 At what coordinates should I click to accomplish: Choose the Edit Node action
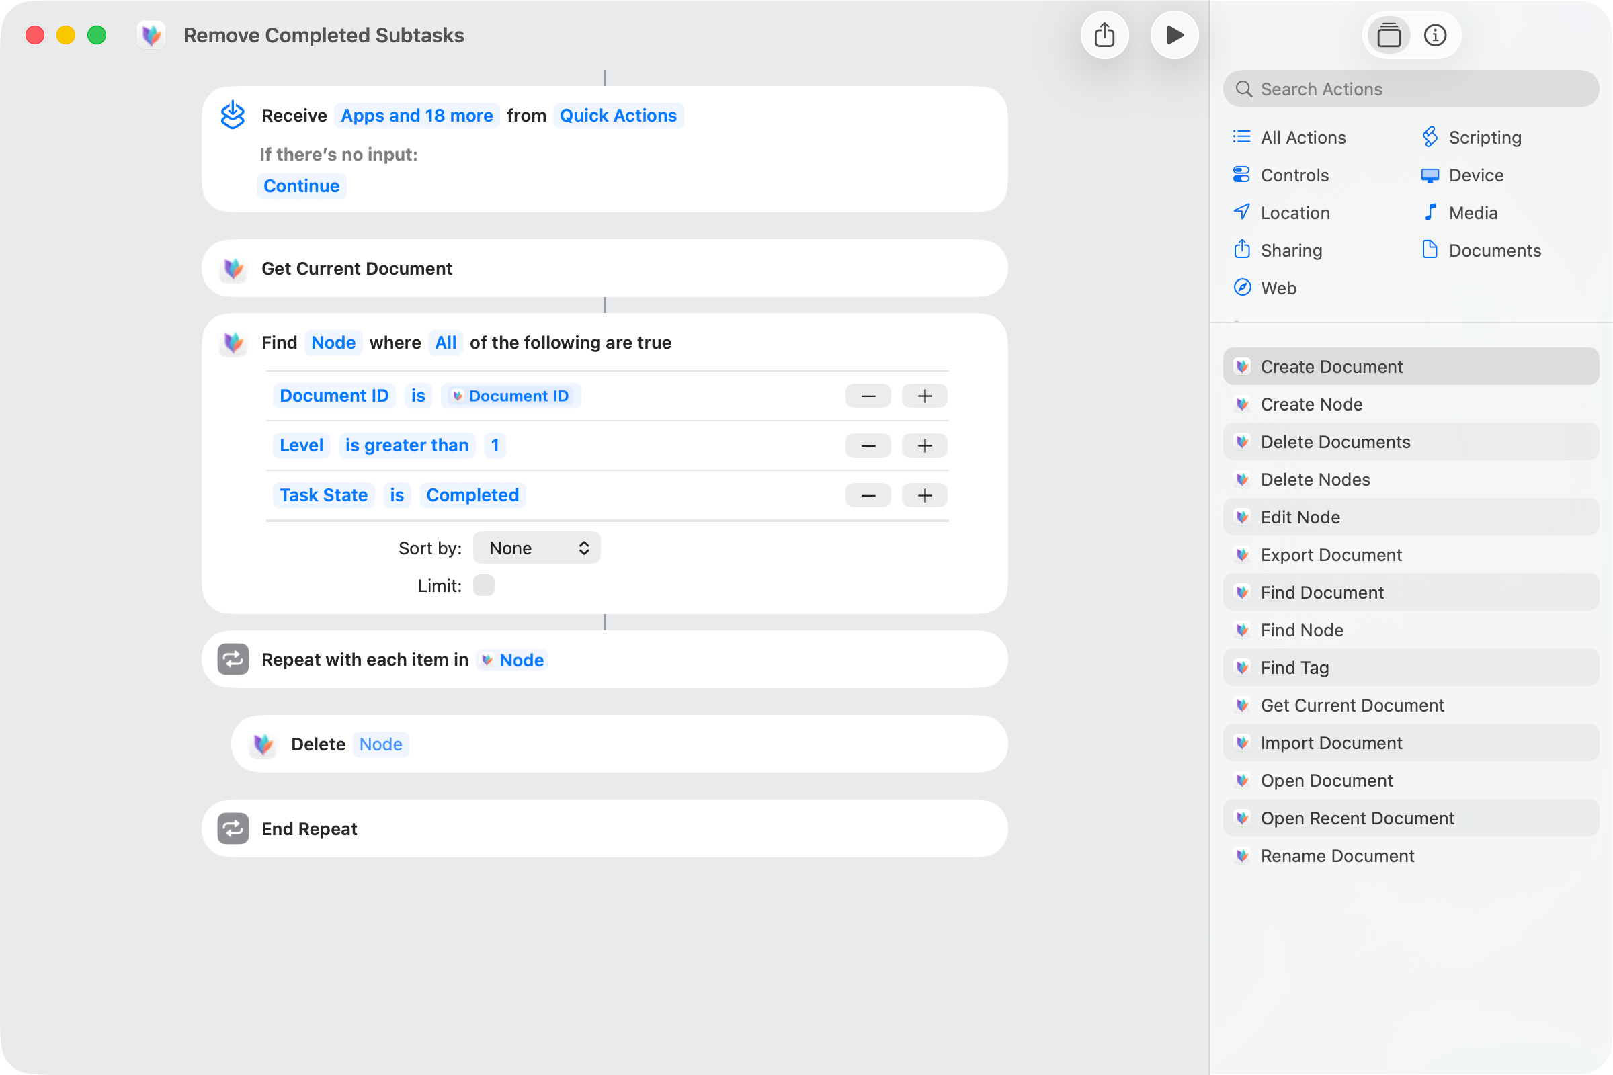(x=1411, y=517)
